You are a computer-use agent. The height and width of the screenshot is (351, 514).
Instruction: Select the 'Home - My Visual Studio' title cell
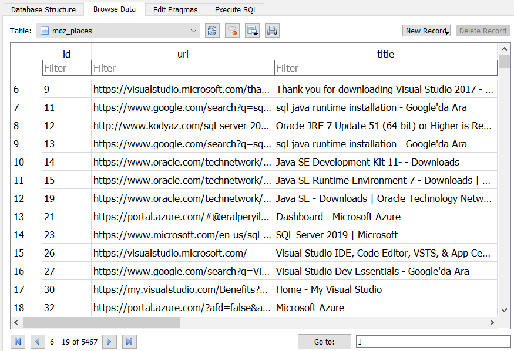(x=386, y=289)
